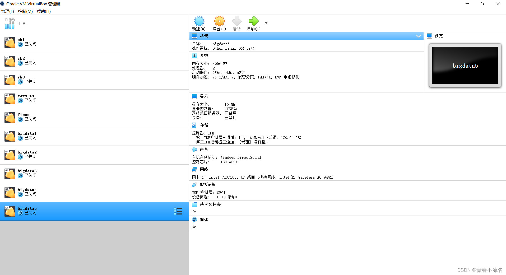Viewport: 506px width, 275px height.
Task: Open the 存储 settings title link
Action: [x=204, y=125]
